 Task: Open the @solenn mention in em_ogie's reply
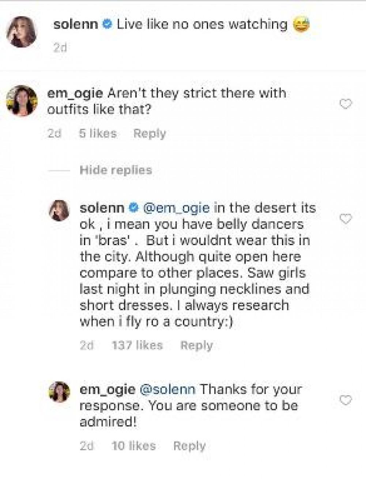168,389
